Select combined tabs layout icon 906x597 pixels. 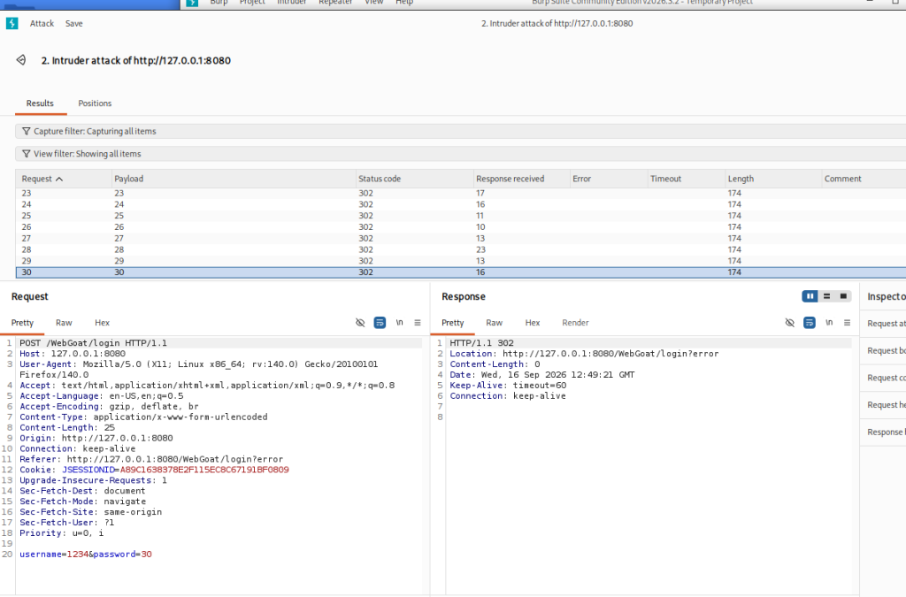click(843, 296)
